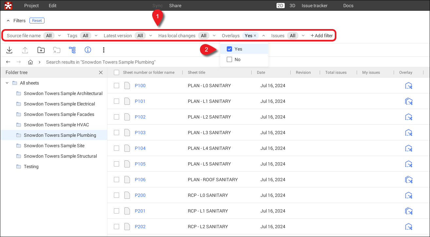Expand the Issues filter dropdown

click(x=303, y=36)
